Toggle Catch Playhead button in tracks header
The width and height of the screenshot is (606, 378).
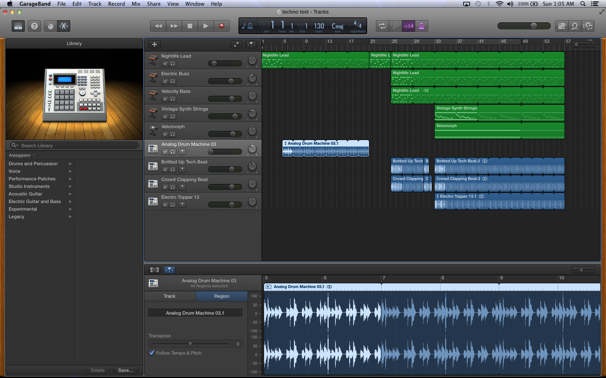(251, 44)
